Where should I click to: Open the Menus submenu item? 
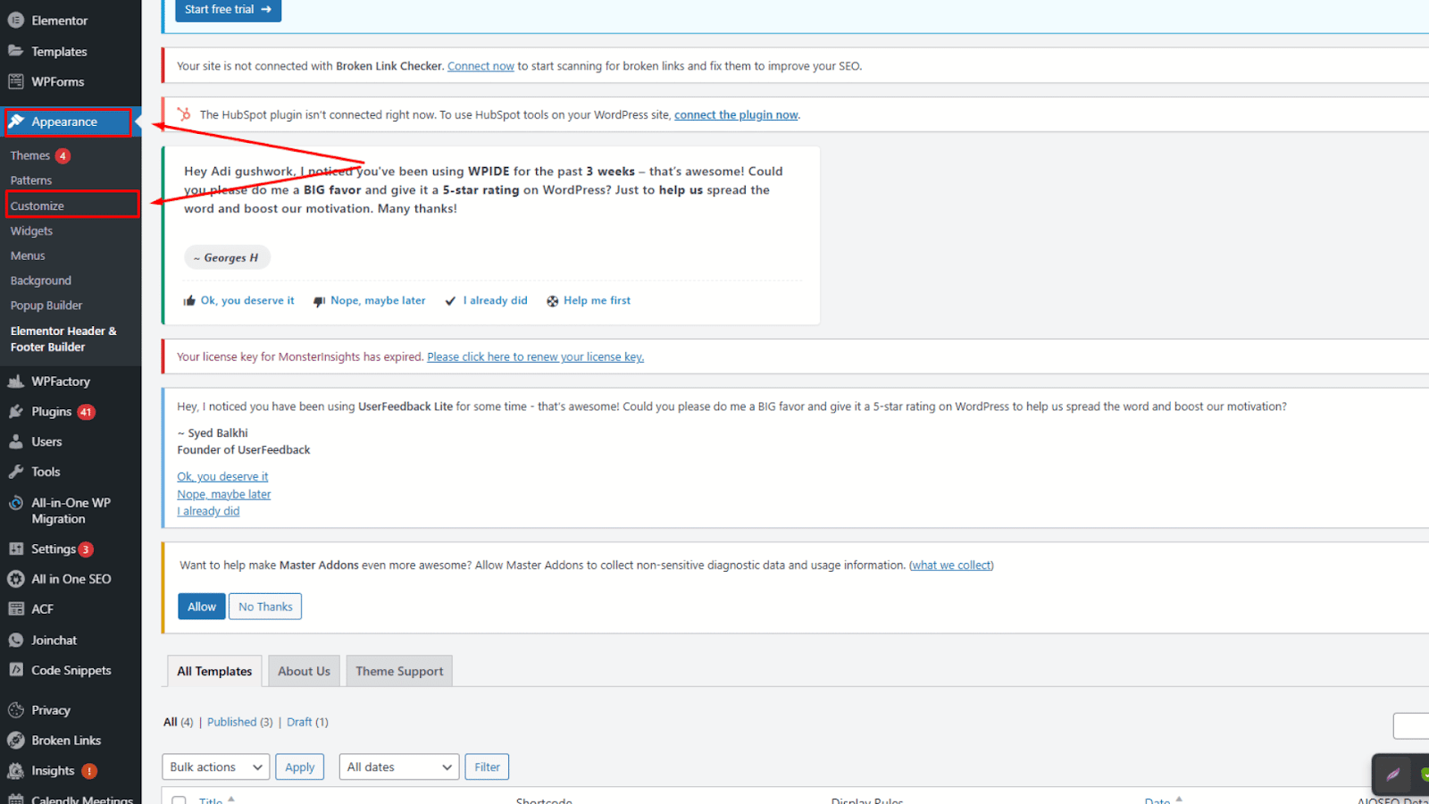coord(28,255)
